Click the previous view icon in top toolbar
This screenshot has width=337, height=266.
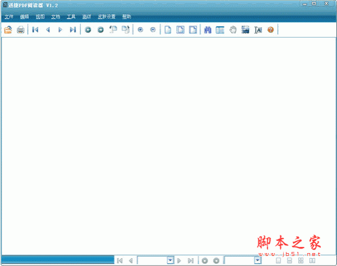pyautogui.click(x=88, y=30)
